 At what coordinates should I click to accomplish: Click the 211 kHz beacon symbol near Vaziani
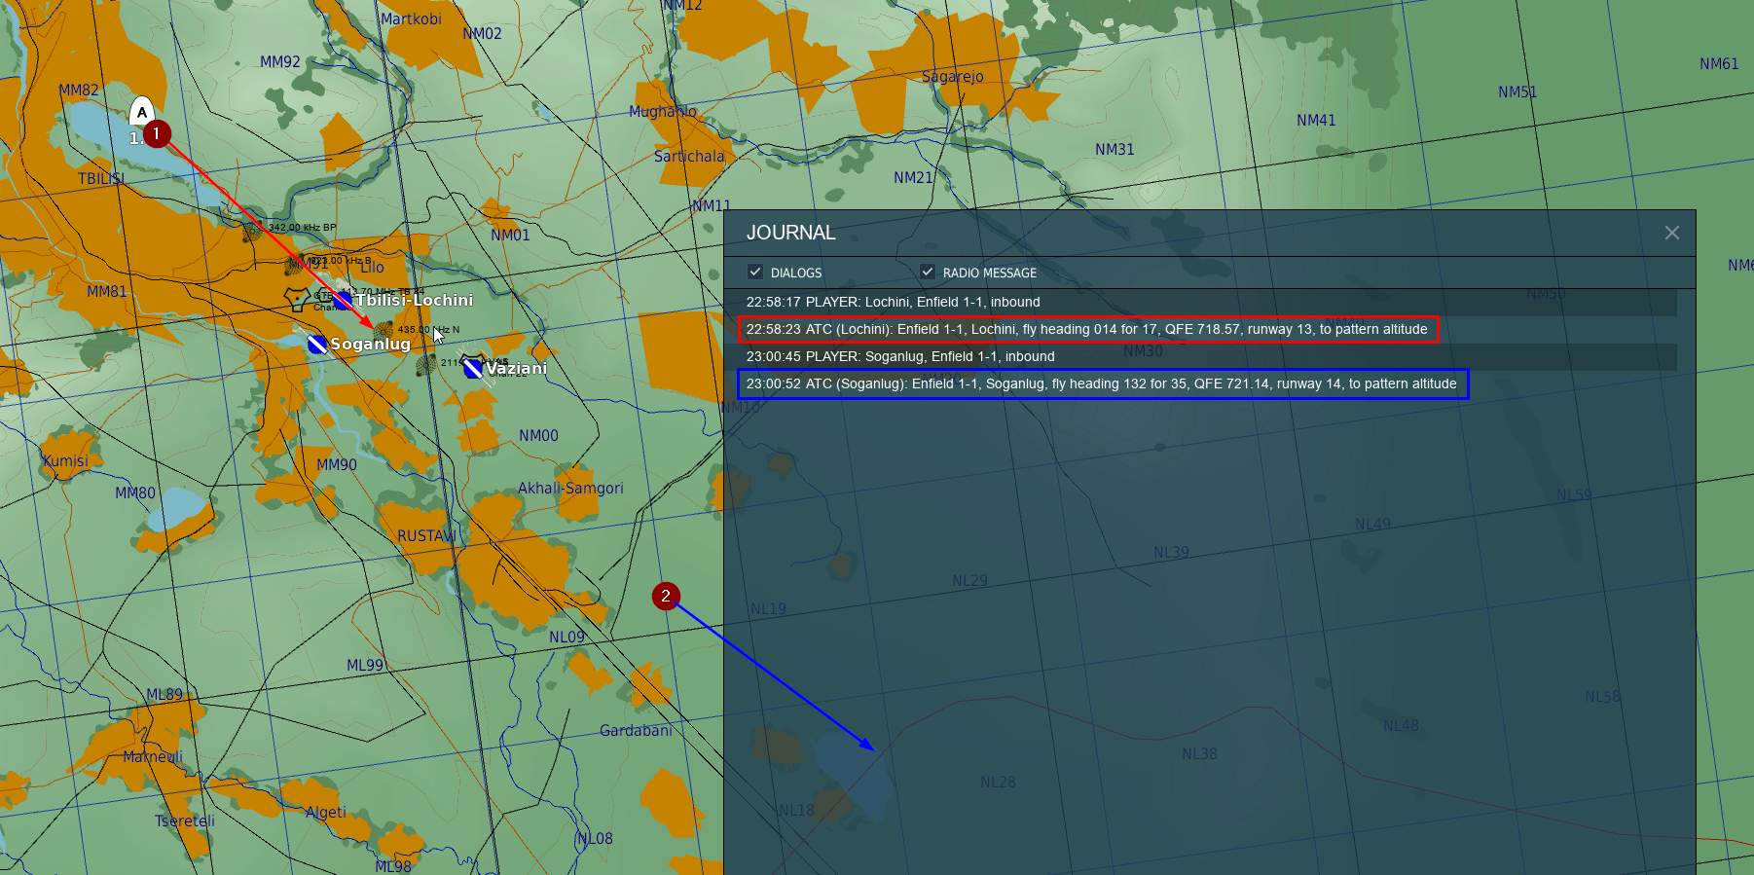(x=426, y=365)
